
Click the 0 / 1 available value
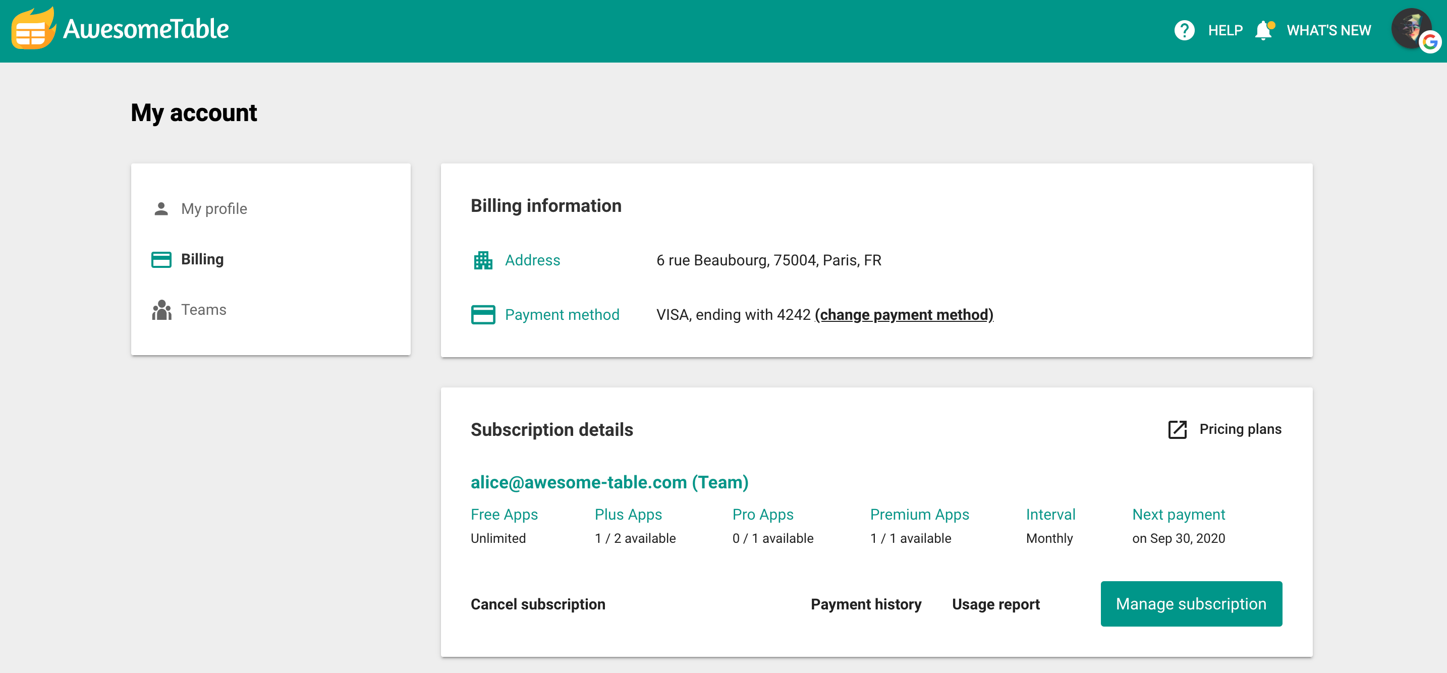point(772,538)
